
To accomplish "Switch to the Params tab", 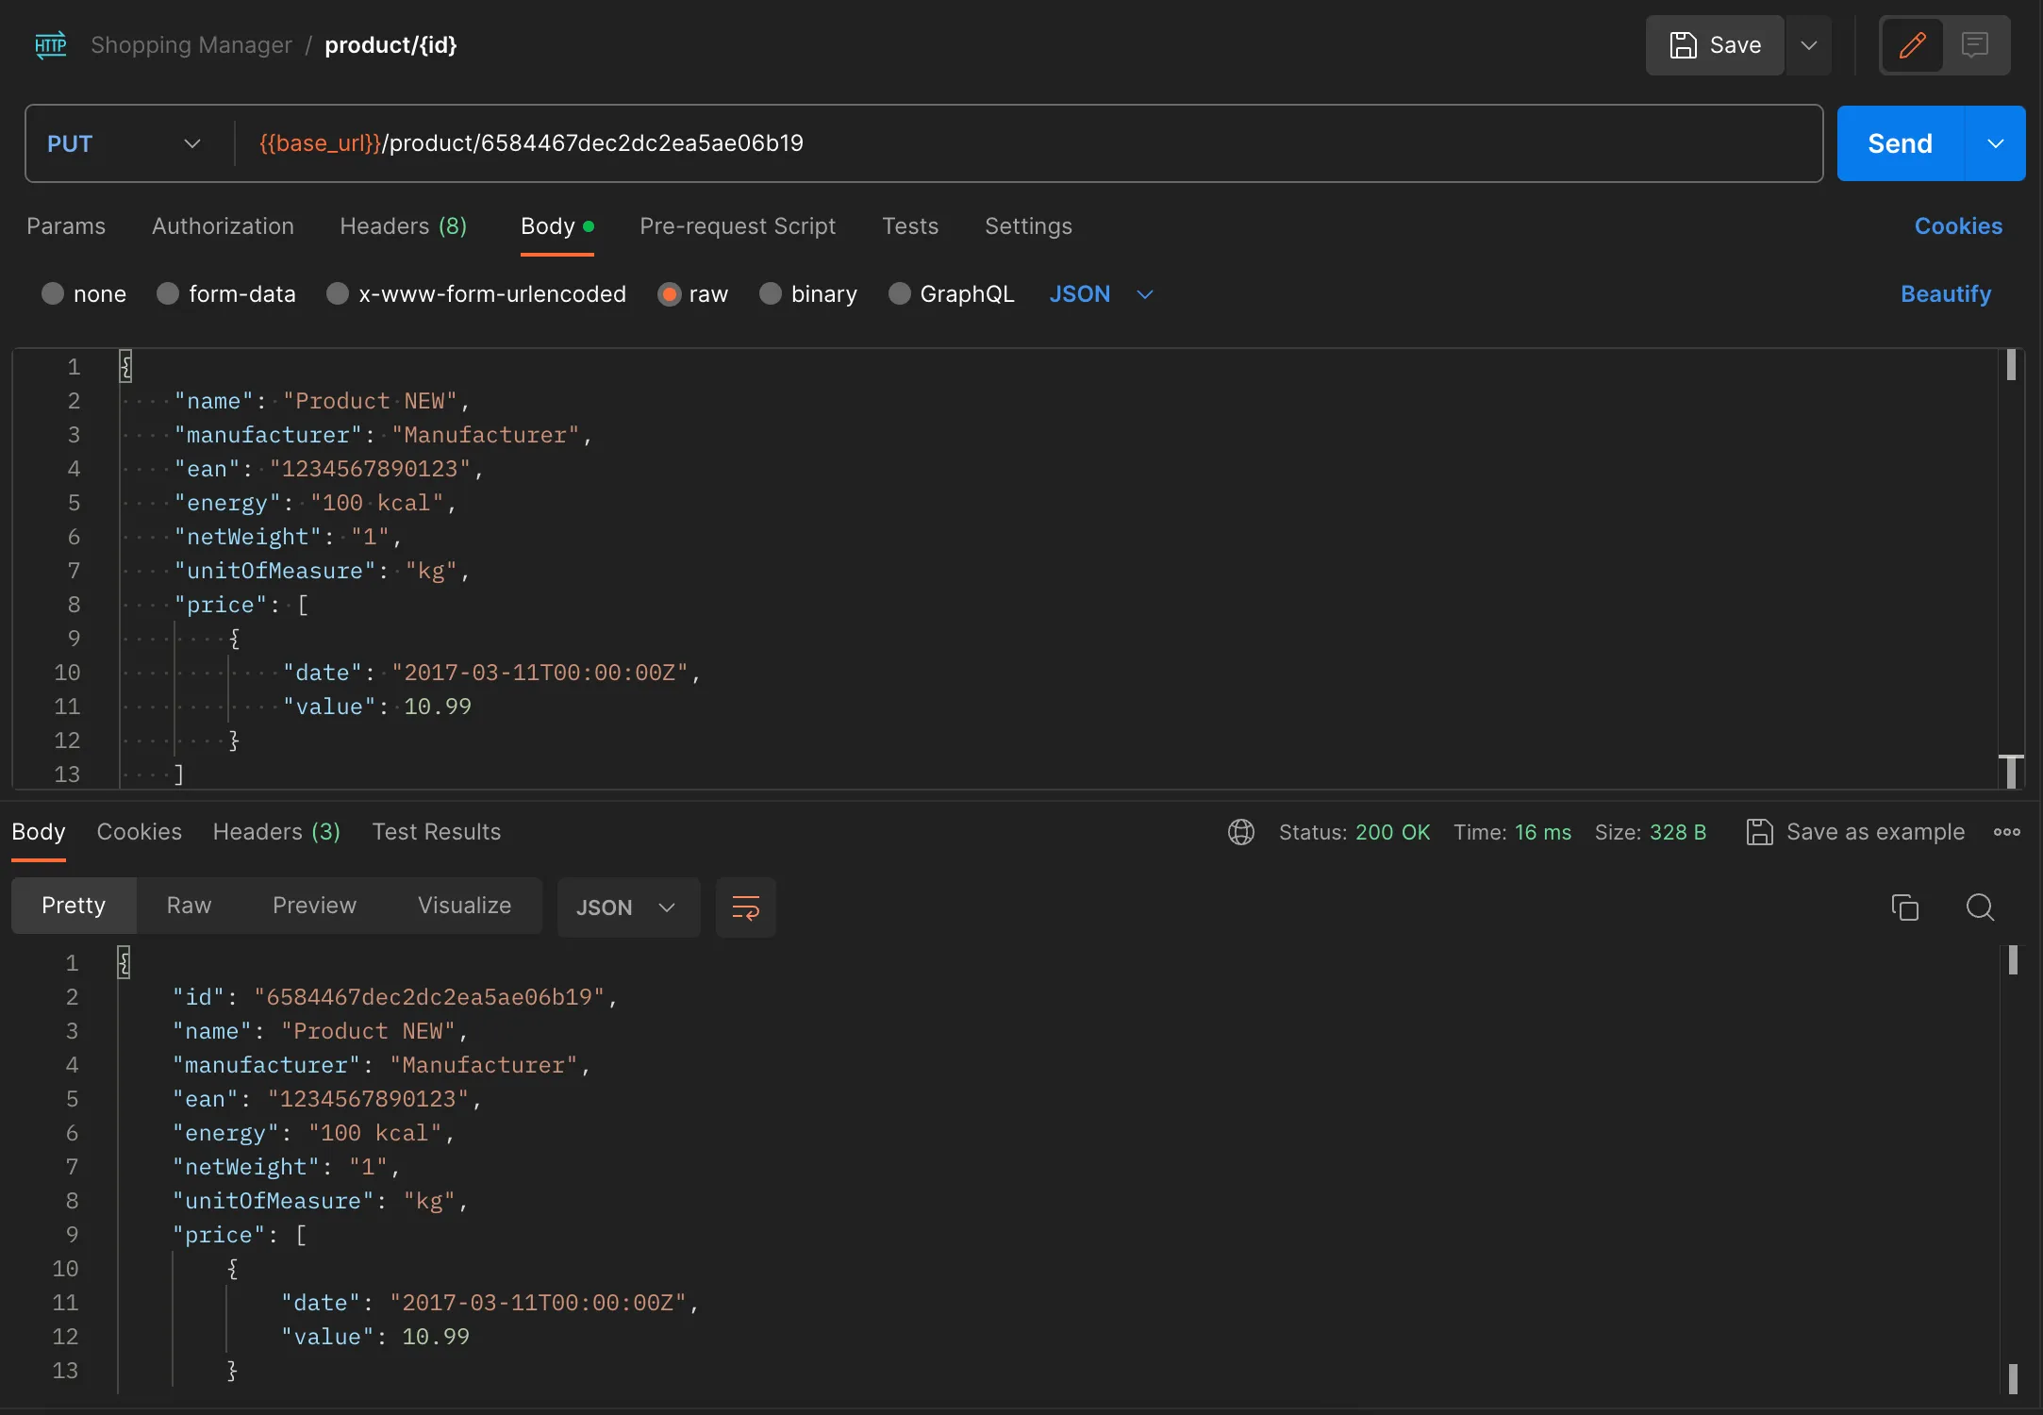I will (x=66, y=226).
